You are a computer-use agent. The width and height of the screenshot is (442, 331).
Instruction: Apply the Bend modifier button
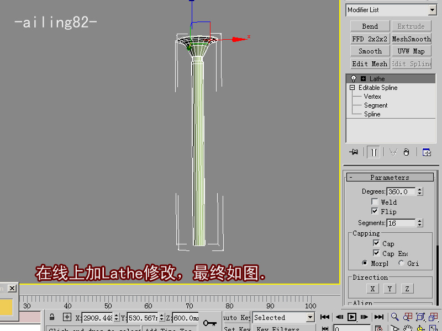coord(370,26)
